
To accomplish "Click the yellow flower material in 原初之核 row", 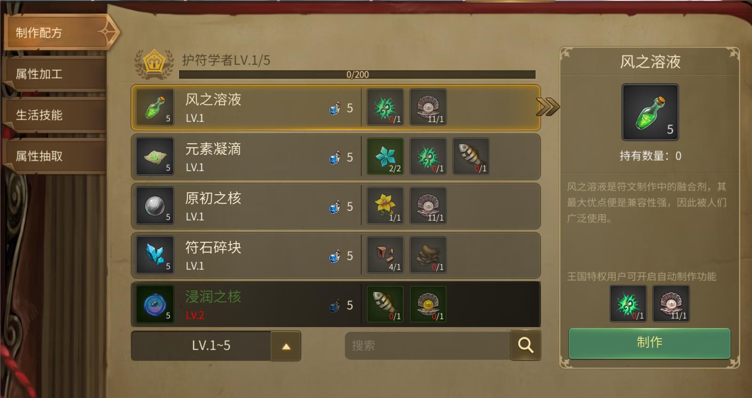I will pyautogui.click(x=385, y=206).
